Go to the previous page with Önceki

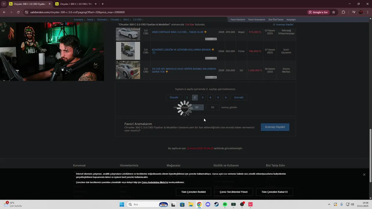point(174,98)
